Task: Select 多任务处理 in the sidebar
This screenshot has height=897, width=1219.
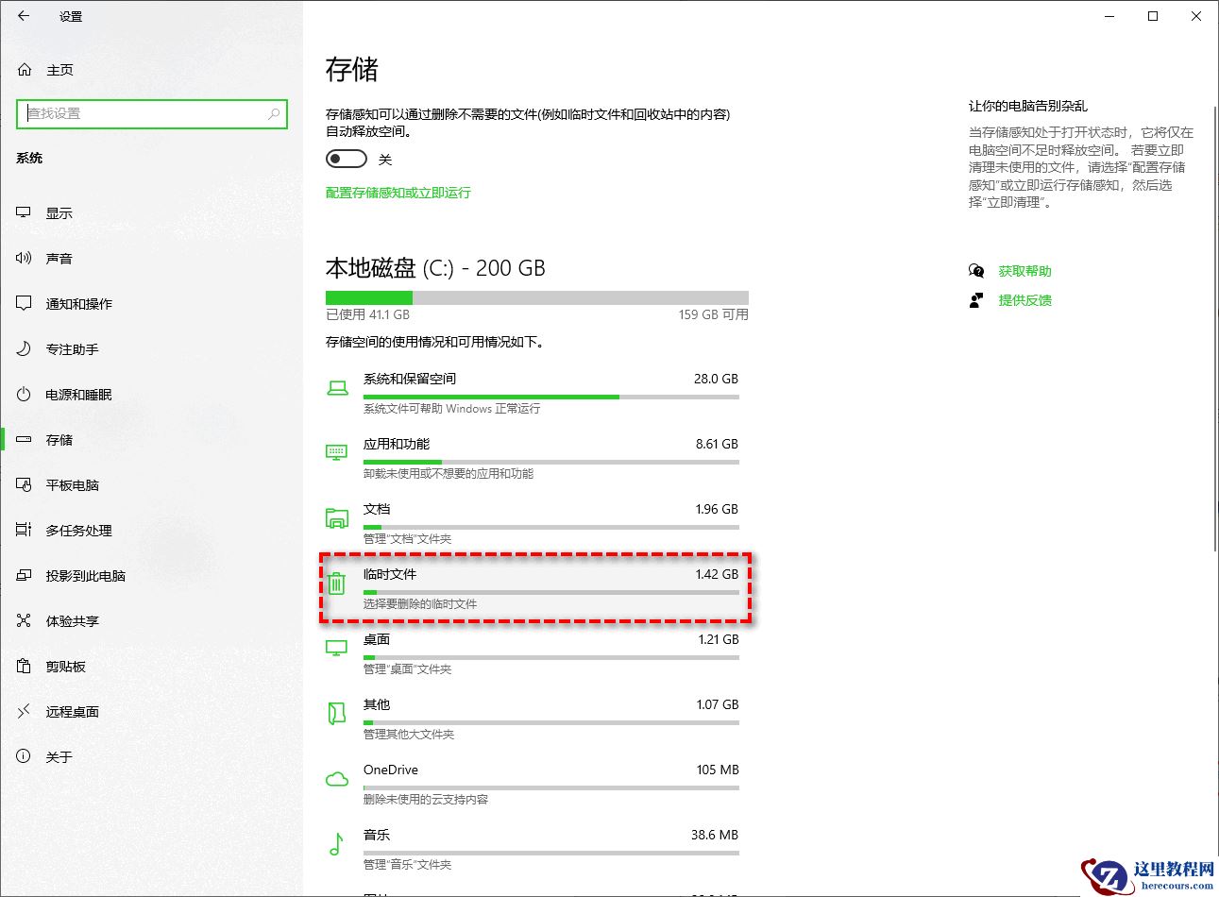Action: [23, 530]
